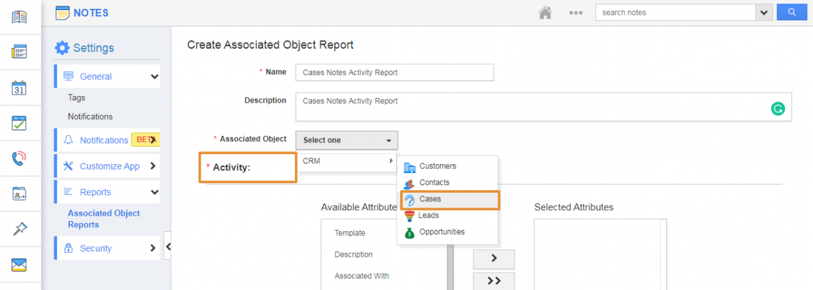Open Associated Object Reports link
This screenshot has height=290, width=813.
[104, 218]
